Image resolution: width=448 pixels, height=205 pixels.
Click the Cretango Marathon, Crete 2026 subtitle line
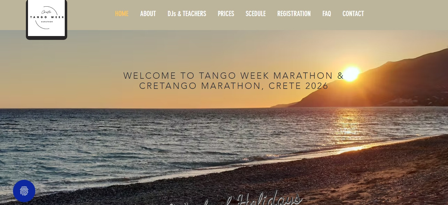click(234, 86)
